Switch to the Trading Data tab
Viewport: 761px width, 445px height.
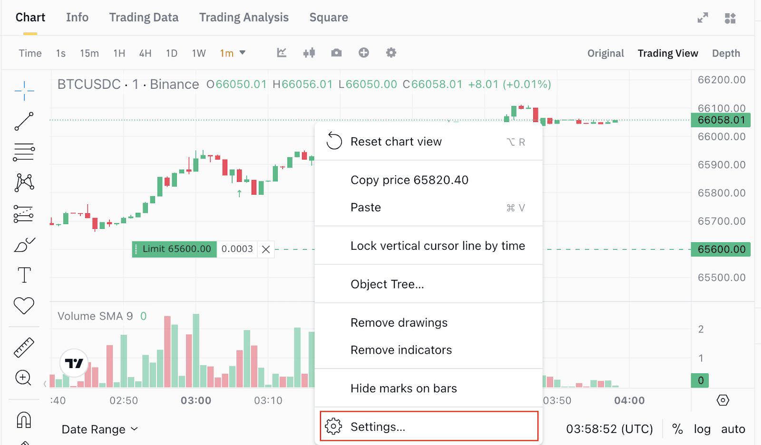point(144,18)
